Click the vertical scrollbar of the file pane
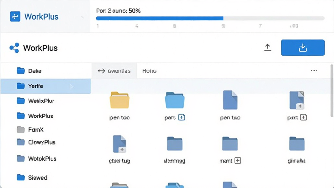 (332, 91)
